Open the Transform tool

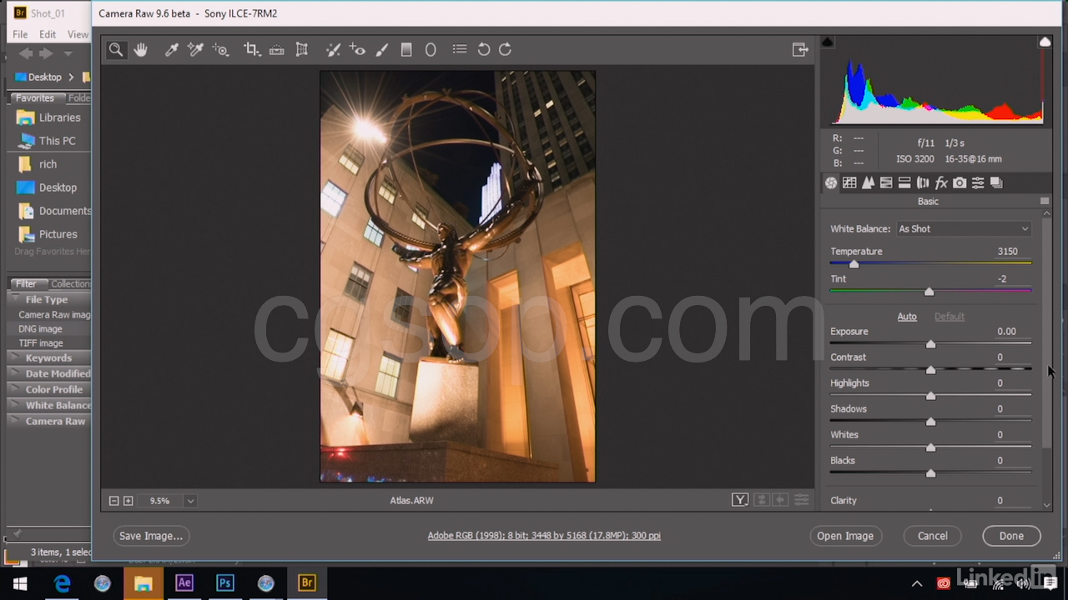302,50
